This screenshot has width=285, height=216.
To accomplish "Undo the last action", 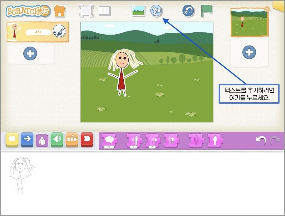I will click(x=260, y=141).
